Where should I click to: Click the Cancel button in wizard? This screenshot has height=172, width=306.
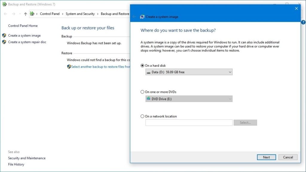[x=288, y=157]
